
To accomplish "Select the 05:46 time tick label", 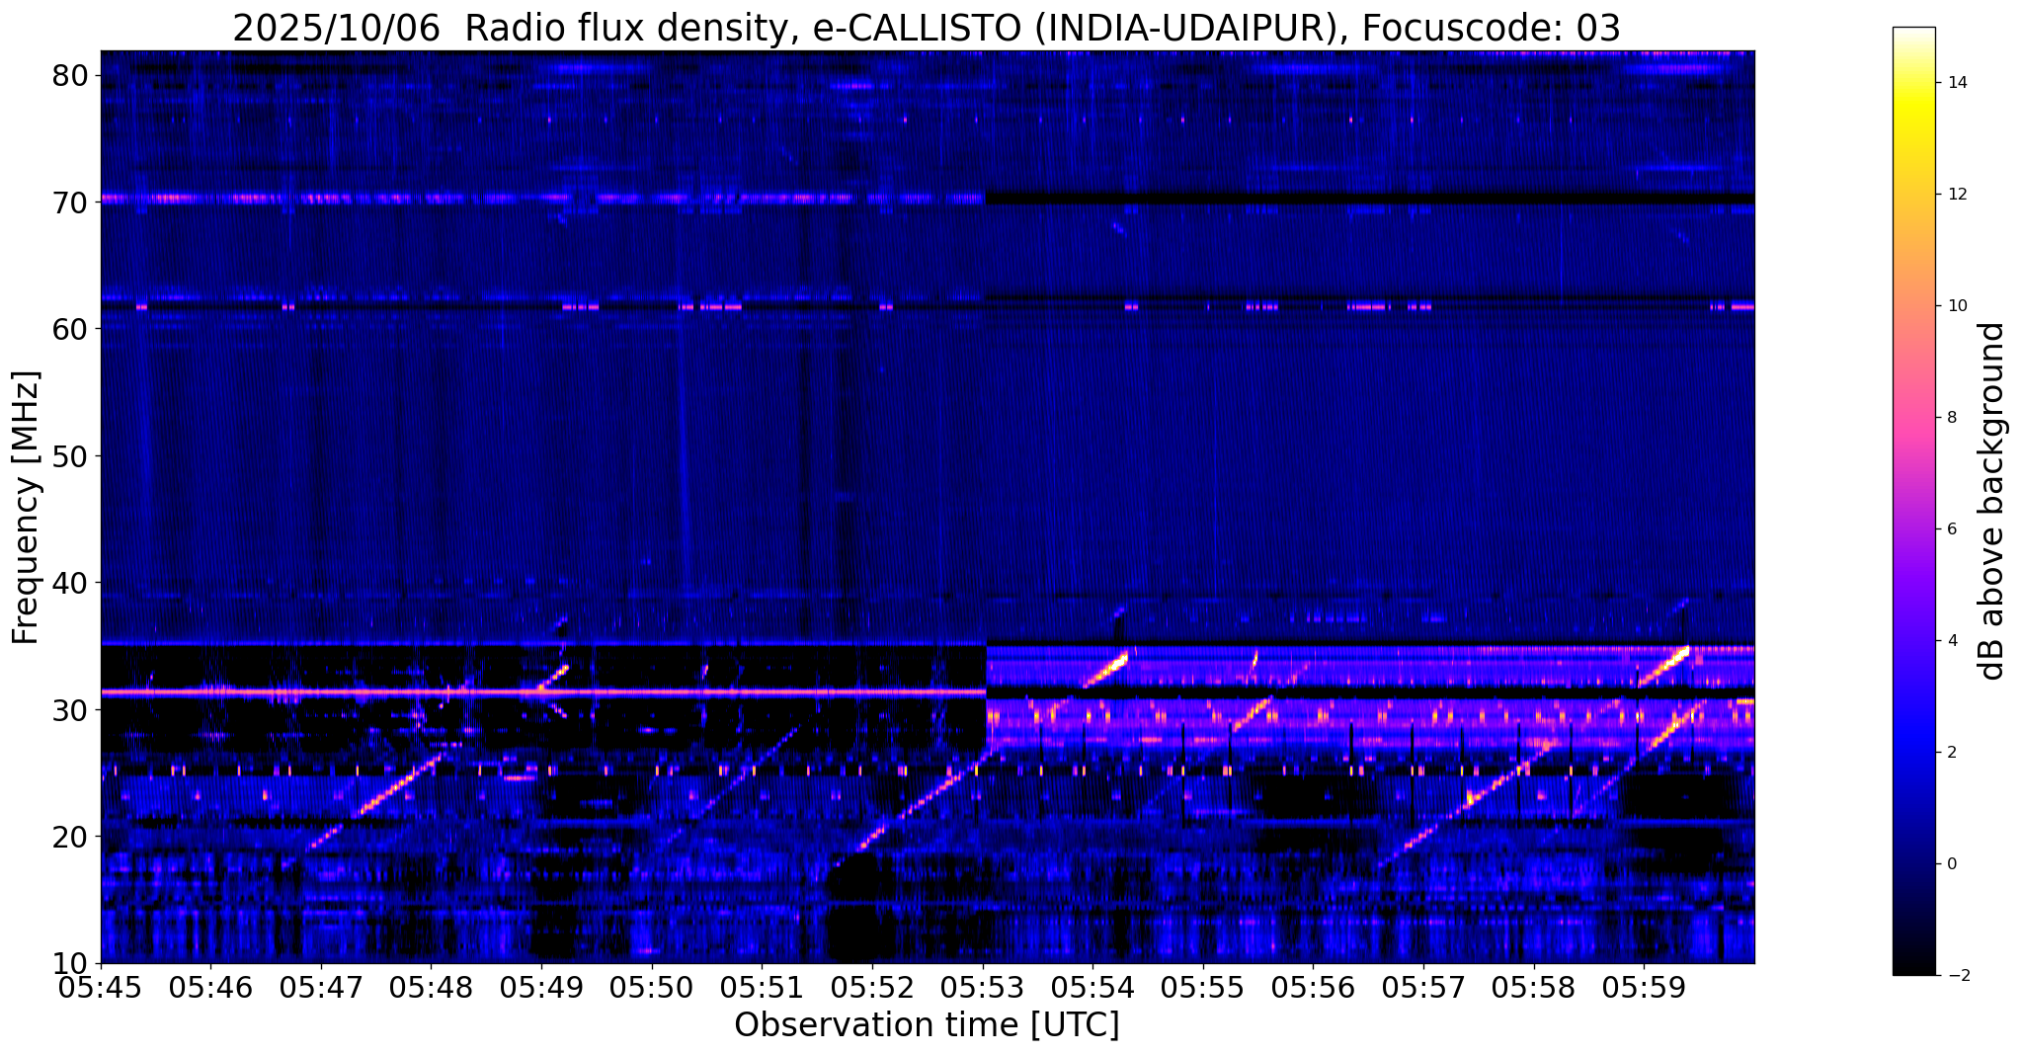I will tap(210, 988).
